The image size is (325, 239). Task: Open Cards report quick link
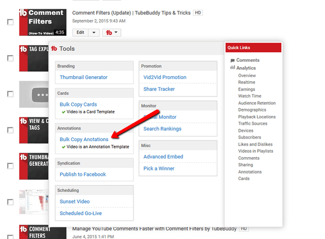coord(244,179)
